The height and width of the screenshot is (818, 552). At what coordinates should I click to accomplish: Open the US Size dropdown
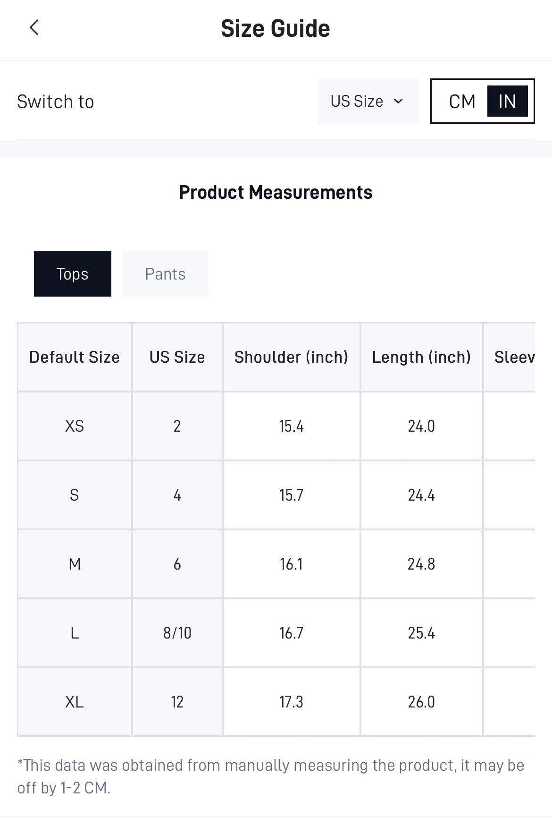[368, 101]
